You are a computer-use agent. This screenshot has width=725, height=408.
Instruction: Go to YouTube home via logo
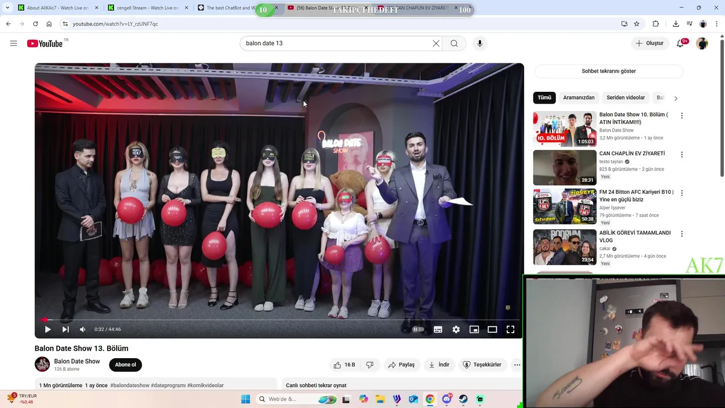[x=45, y=44]
